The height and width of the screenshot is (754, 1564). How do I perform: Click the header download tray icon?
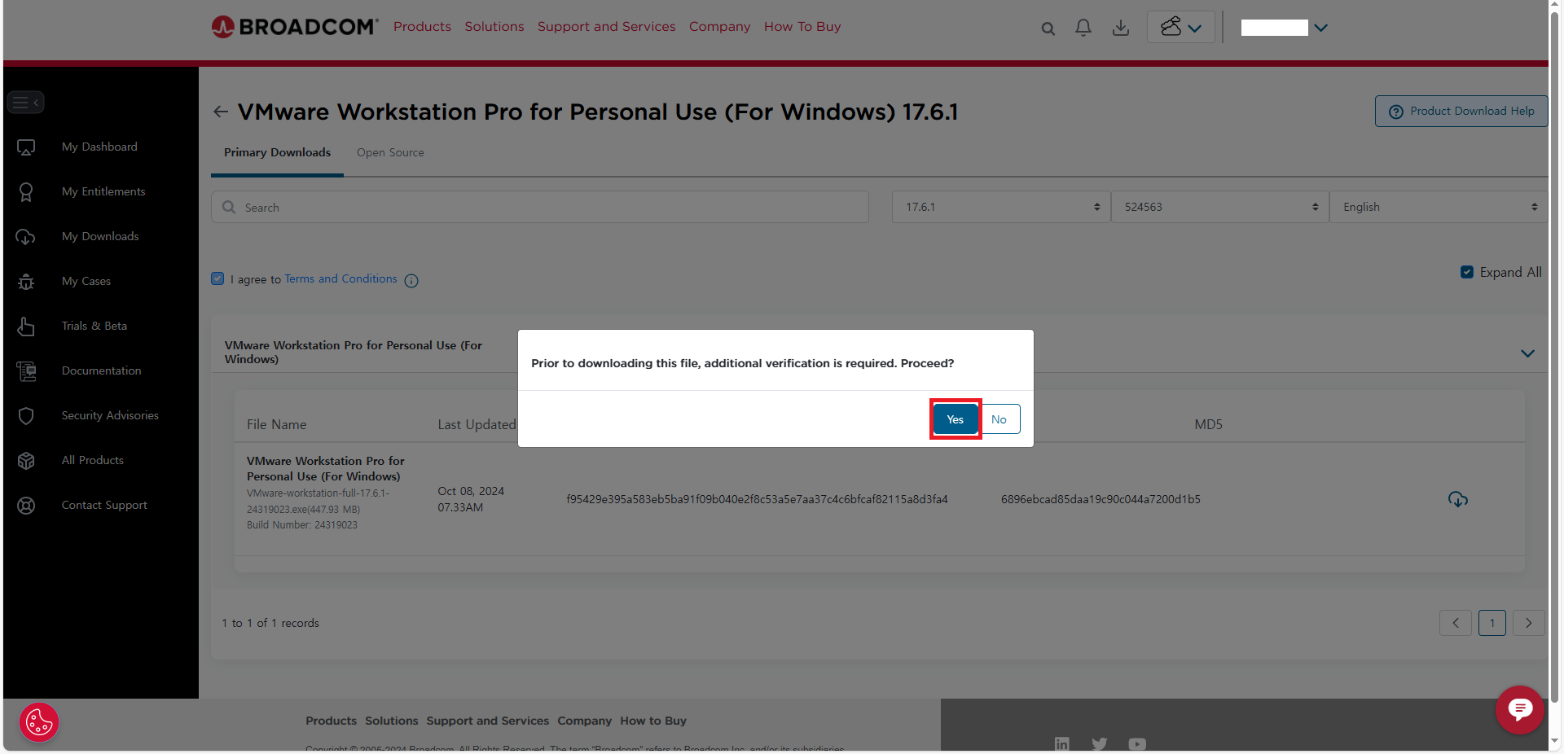pos(1121,28)
